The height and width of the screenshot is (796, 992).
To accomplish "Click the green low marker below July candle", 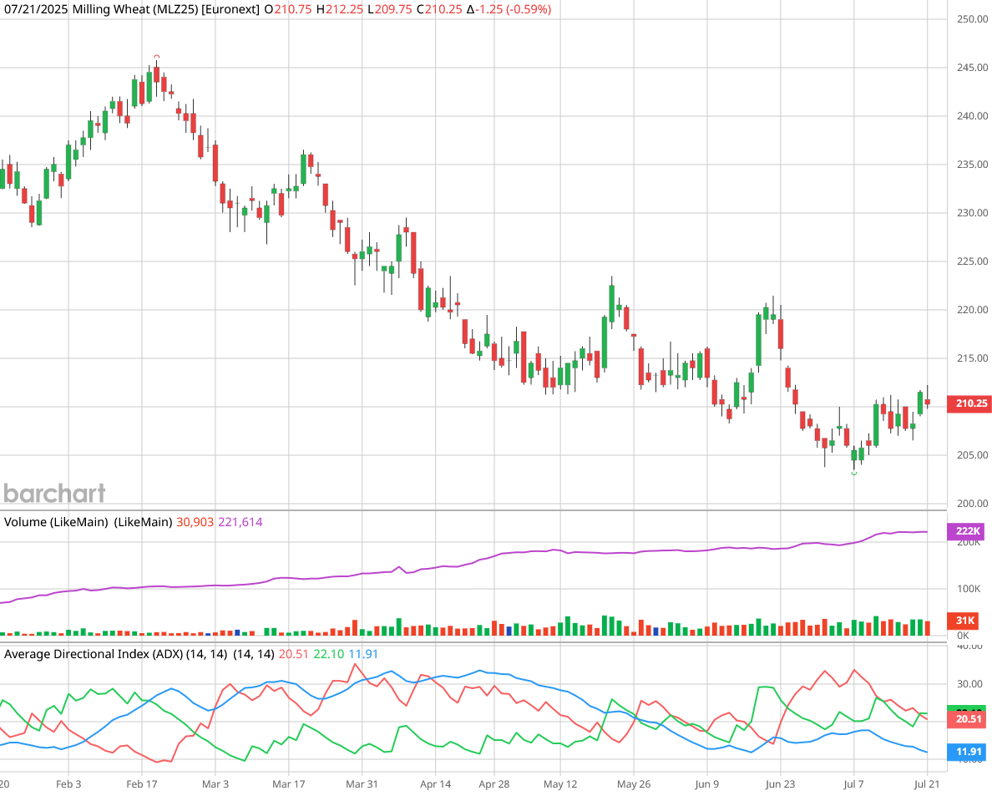I will pyautogui.click(x=853, y=474).
